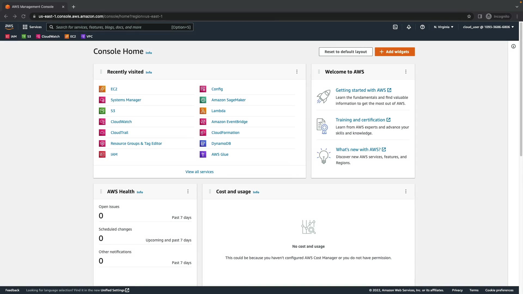
Task: Open the notifications bell icon
Action: (409, 27)
